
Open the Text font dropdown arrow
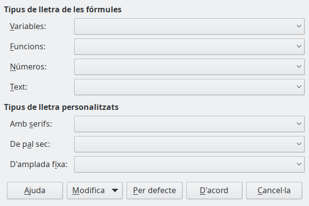click(x=299, y=87)
